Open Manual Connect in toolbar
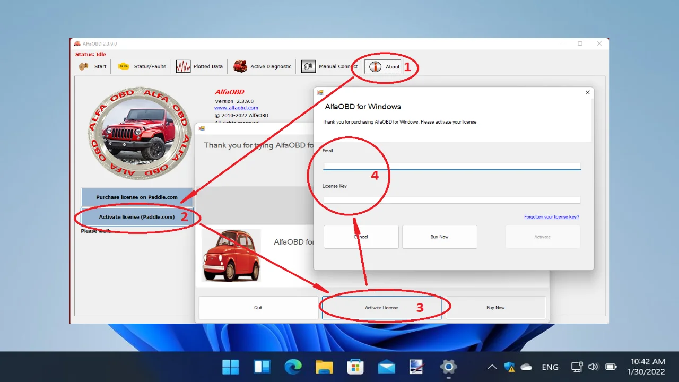Image resolution: width=679 pixels, height=382 pixels. tap(329, 66)
